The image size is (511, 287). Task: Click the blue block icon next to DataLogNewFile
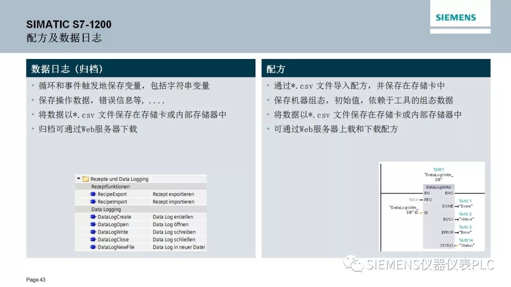click(93, 247)
